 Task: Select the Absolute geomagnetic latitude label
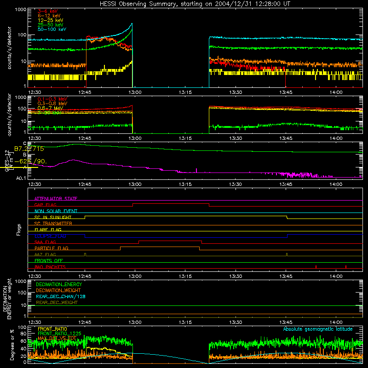318,329
